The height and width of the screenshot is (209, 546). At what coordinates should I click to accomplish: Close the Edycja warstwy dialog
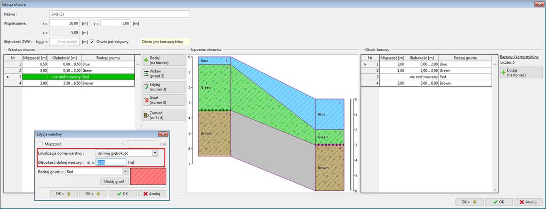(163, 134)
